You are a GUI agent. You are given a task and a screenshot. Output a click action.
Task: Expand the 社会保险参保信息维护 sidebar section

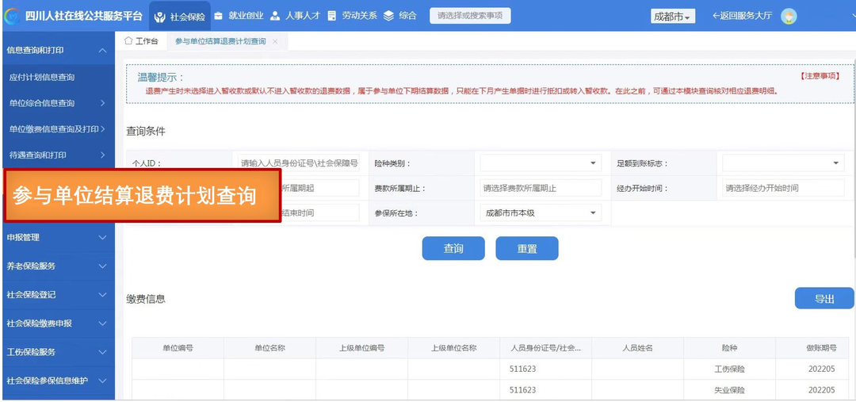pos(57,380)
